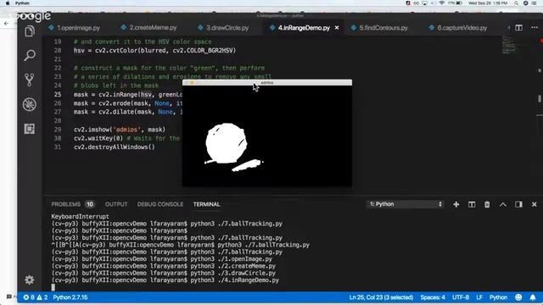Open the Source Control view
Viewport: 543px width, 305px height.
pos(30,80)
